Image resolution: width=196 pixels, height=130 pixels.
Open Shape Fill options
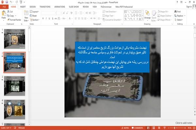163,12
